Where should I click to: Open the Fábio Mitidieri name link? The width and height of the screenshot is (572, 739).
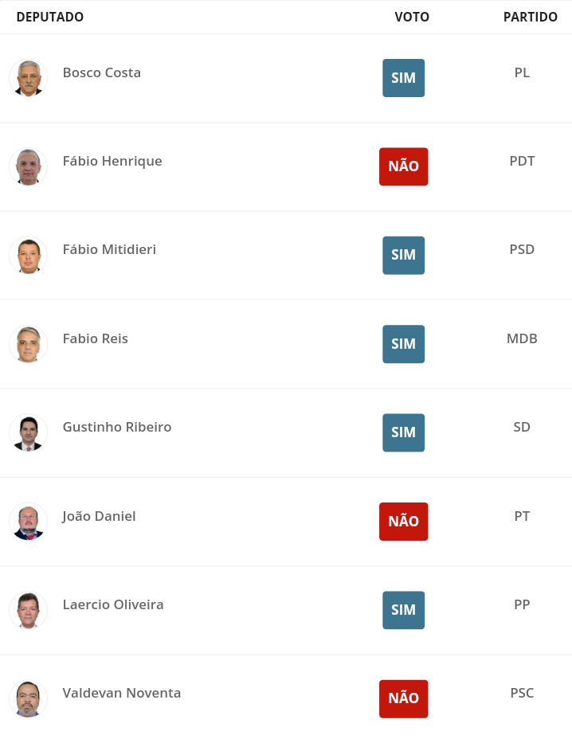[109, 249]
